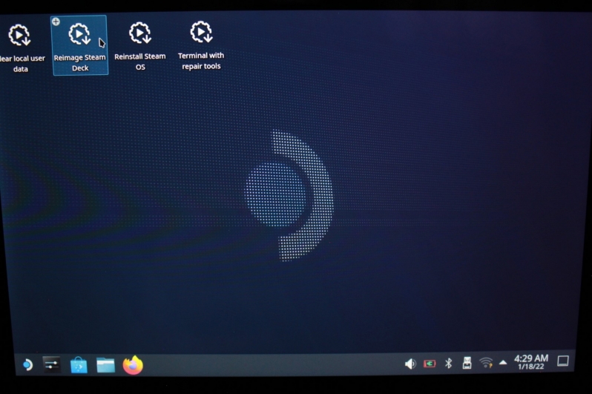The height and width of the screenshot is (394, 592).
Task: Click the removable disk tray icon
Action: (467, 364)
